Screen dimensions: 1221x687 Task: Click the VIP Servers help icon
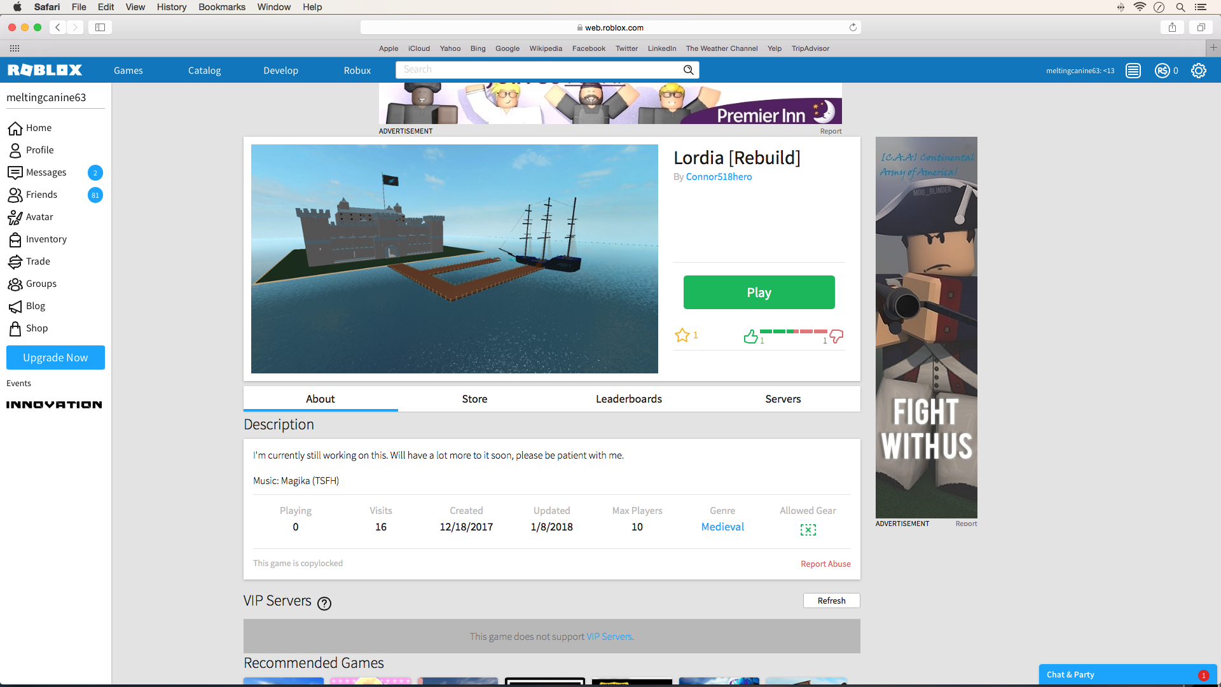click(x=324, y=604)
